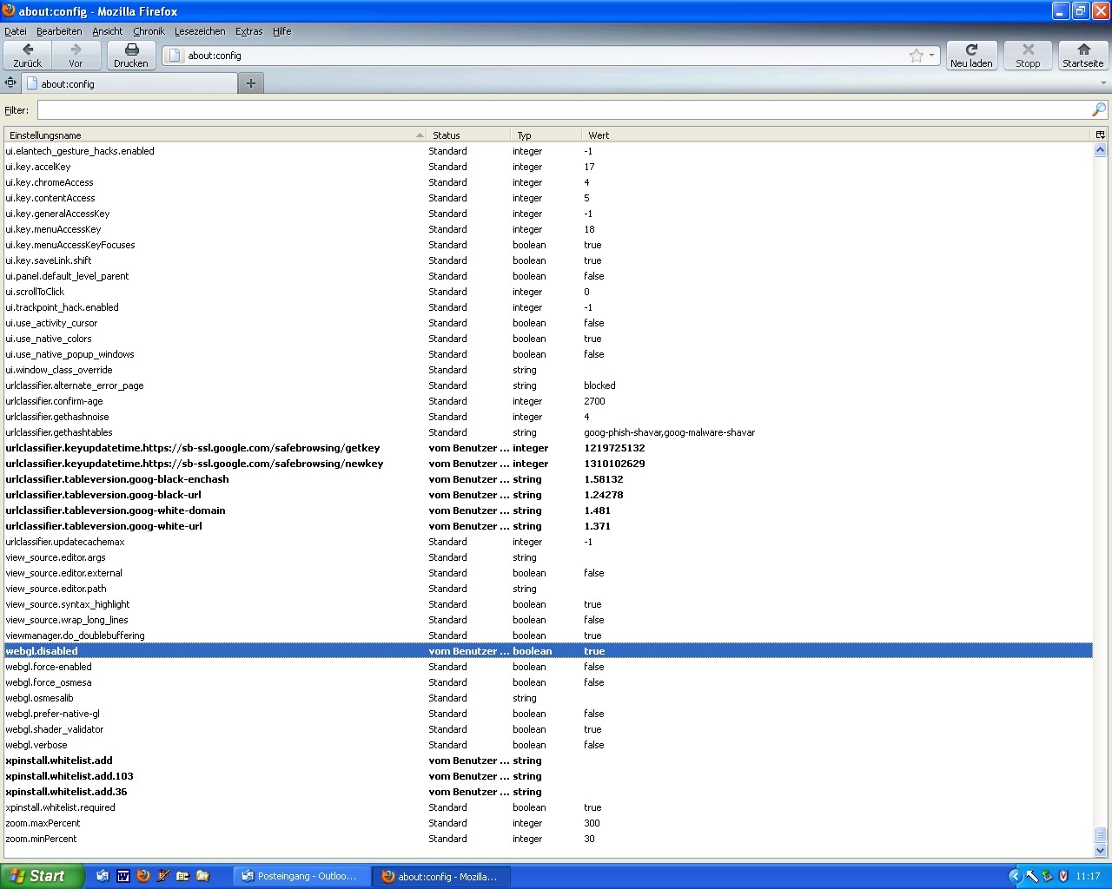Image resolution: width=1112 pixels, height=889 pixels.
Task: Click the bookmark star in address bar
Action: (x=916, y=56)
